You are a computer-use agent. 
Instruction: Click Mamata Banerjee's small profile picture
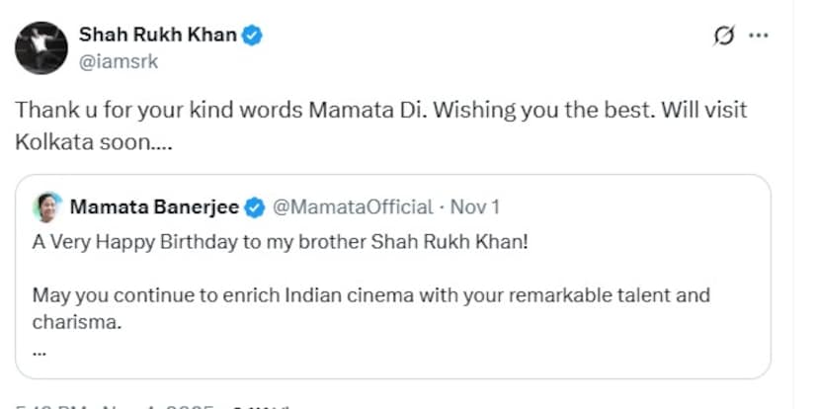click(x=46, y=206)
